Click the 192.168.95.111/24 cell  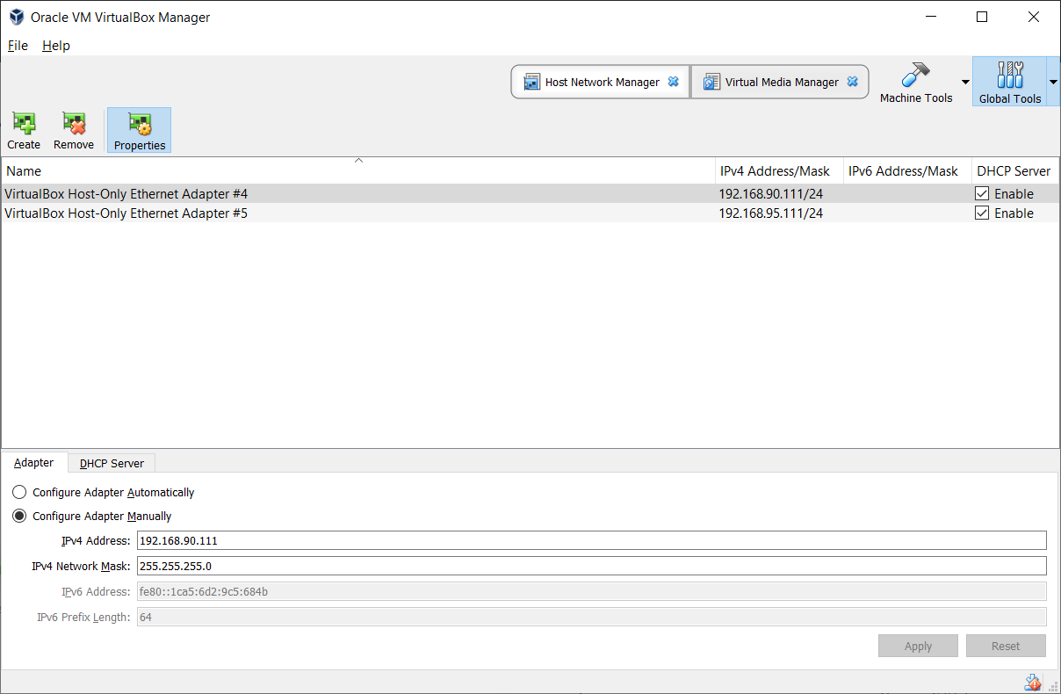pyautogui.click(x=771, y=213)
